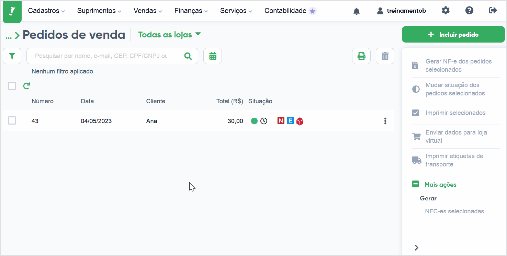507x256 pixels.
Task: Expand the side panel chevron arrow
Action: 416,247
